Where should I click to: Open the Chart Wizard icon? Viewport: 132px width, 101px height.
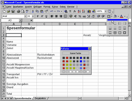coord(89,11)
